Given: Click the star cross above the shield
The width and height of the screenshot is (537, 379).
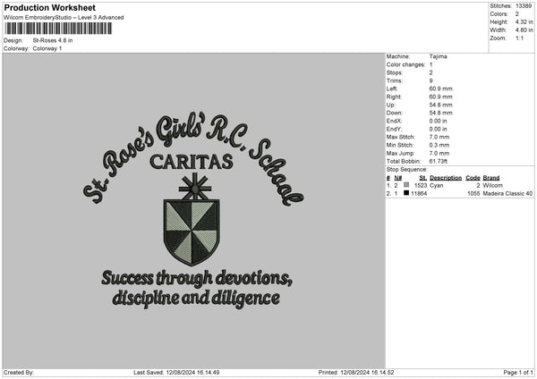Looking at the screenshot, I should 195,187.
